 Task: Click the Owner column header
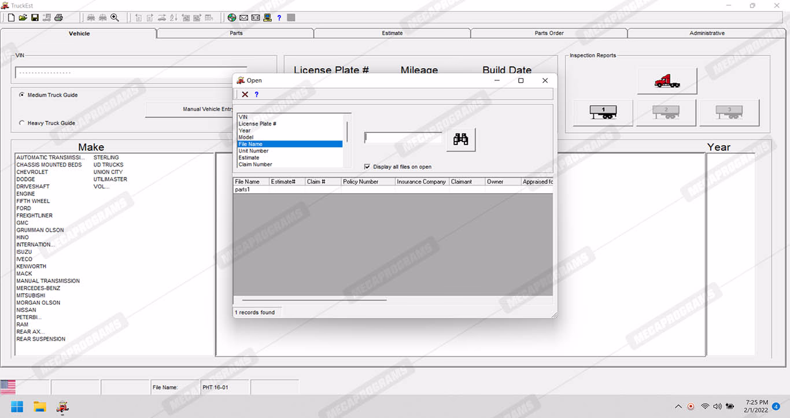click(x=503, y=182)
